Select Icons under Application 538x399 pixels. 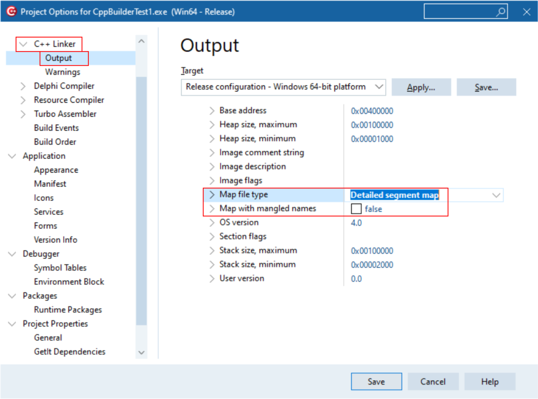coord(44,198)
